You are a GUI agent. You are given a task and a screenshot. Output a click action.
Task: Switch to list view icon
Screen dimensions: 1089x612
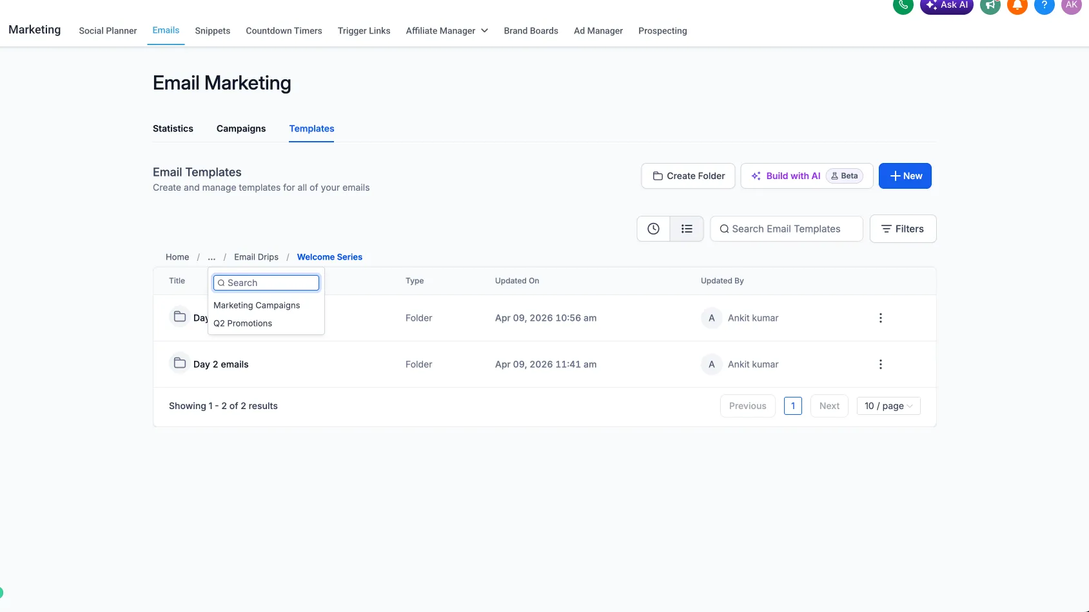click(x=687, y=229)
